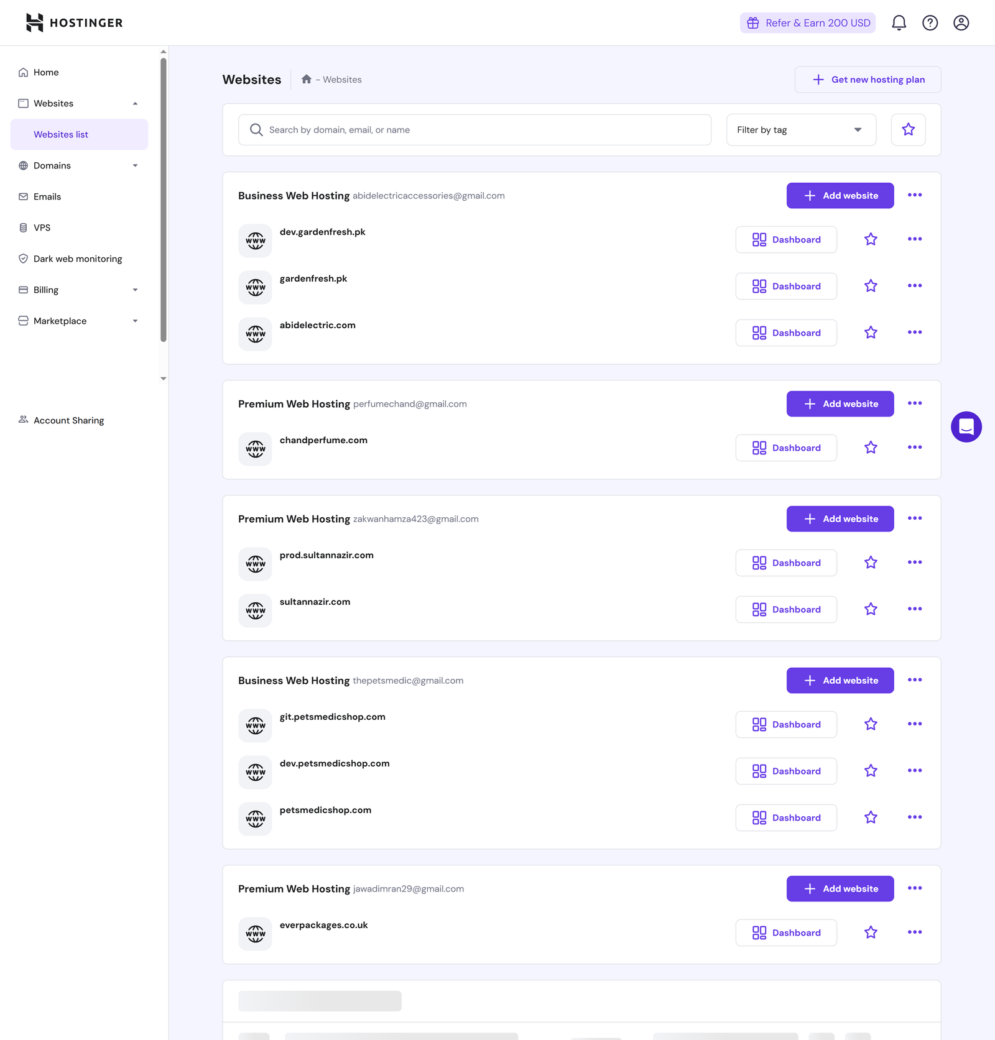Favorite prod.sultannazir.com with the star

click(871, 563)
